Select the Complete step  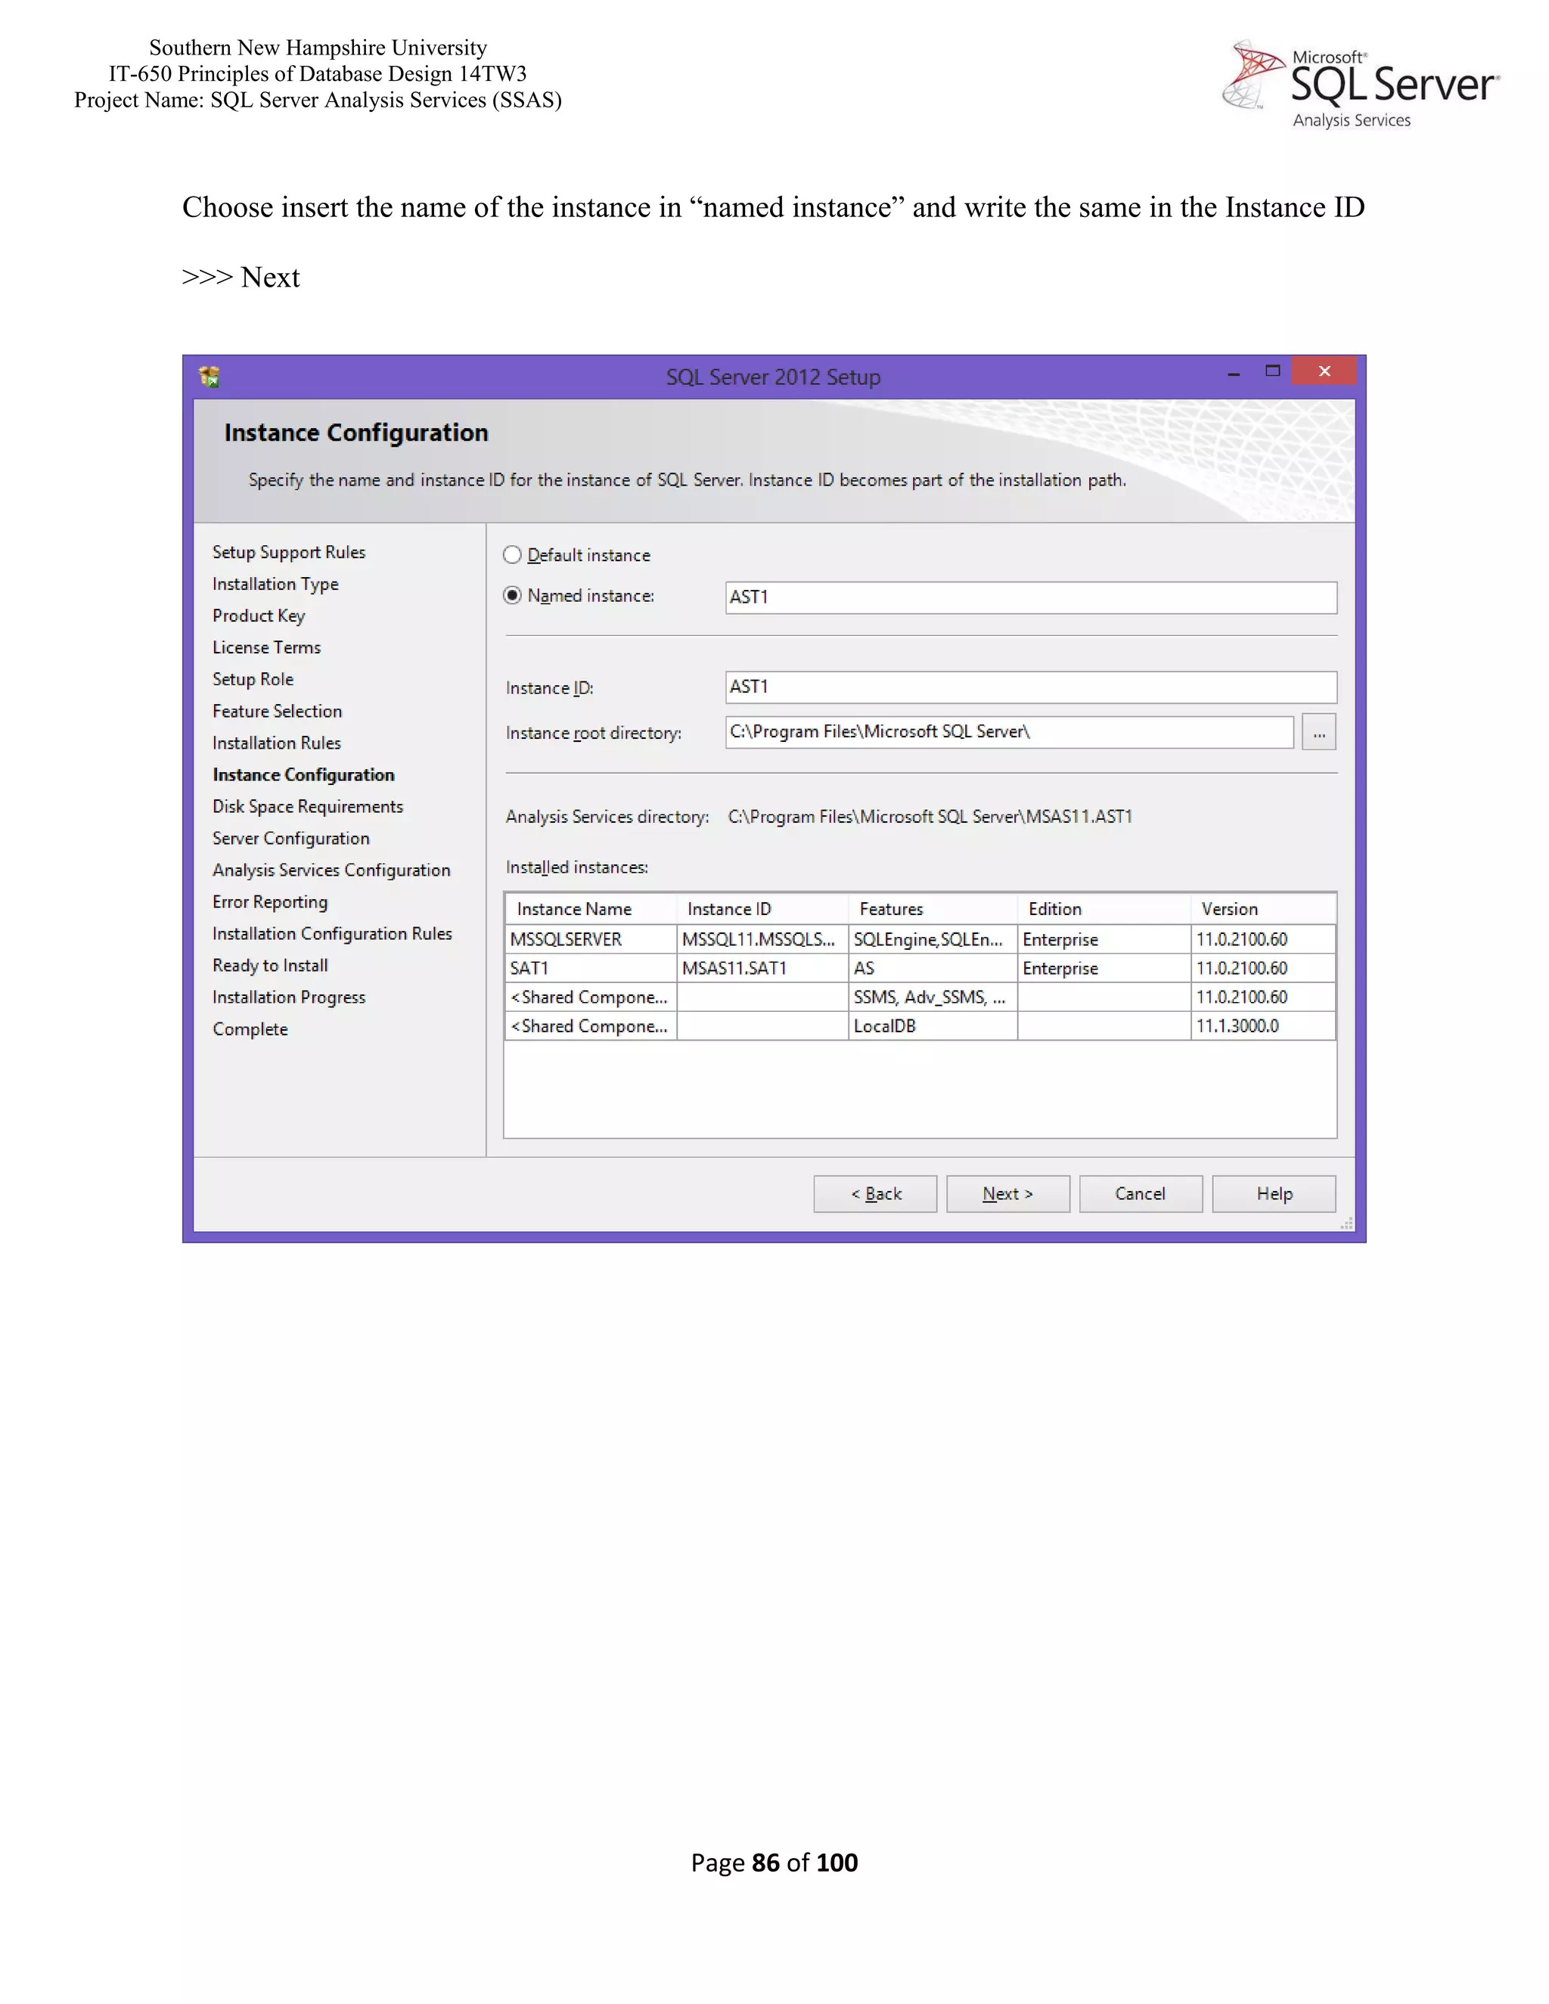click(250, 1029)
